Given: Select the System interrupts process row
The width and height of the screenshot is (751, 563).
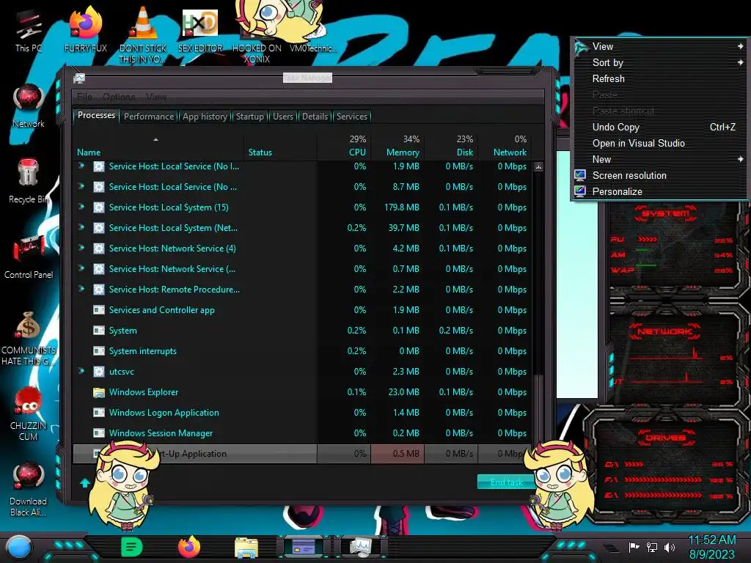Looking at the screenshot, I should point(302,351).
